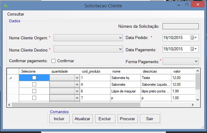Image resolution: width=207 pixels, height=133 pixels.
Task: Open the Data Pedido calendar picker
Action: coord(194,38)
